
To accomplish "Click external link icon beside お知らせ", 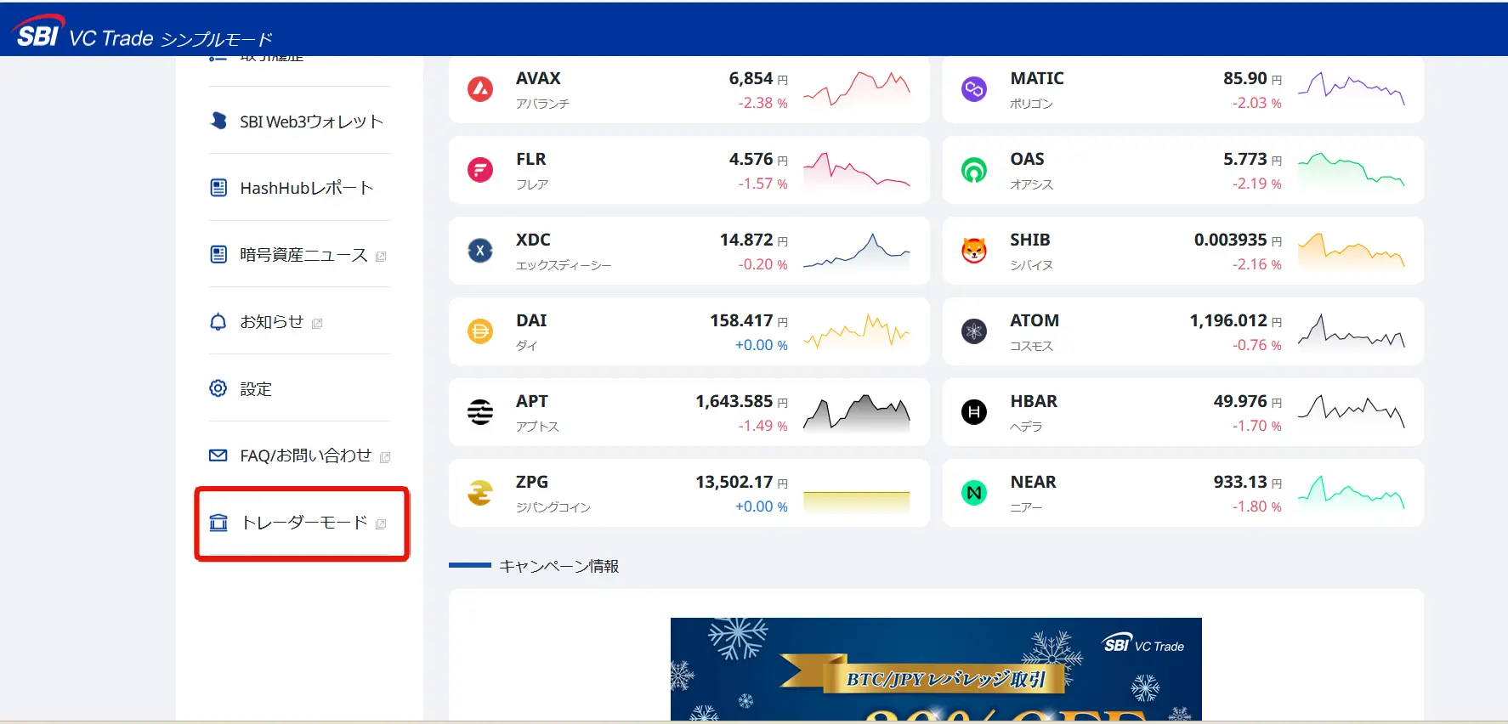I will 317,324.
